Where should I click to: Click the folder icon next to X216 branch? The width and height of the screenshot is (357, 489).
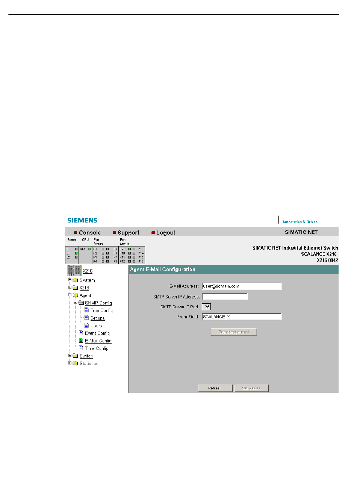point(75,288)
